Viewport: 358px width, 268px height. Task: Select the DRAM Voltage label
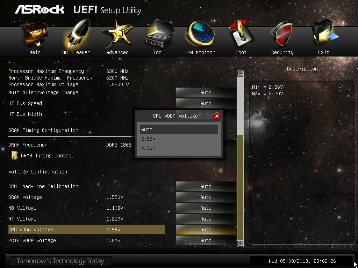pyautogui.click(x=25, y=197)
